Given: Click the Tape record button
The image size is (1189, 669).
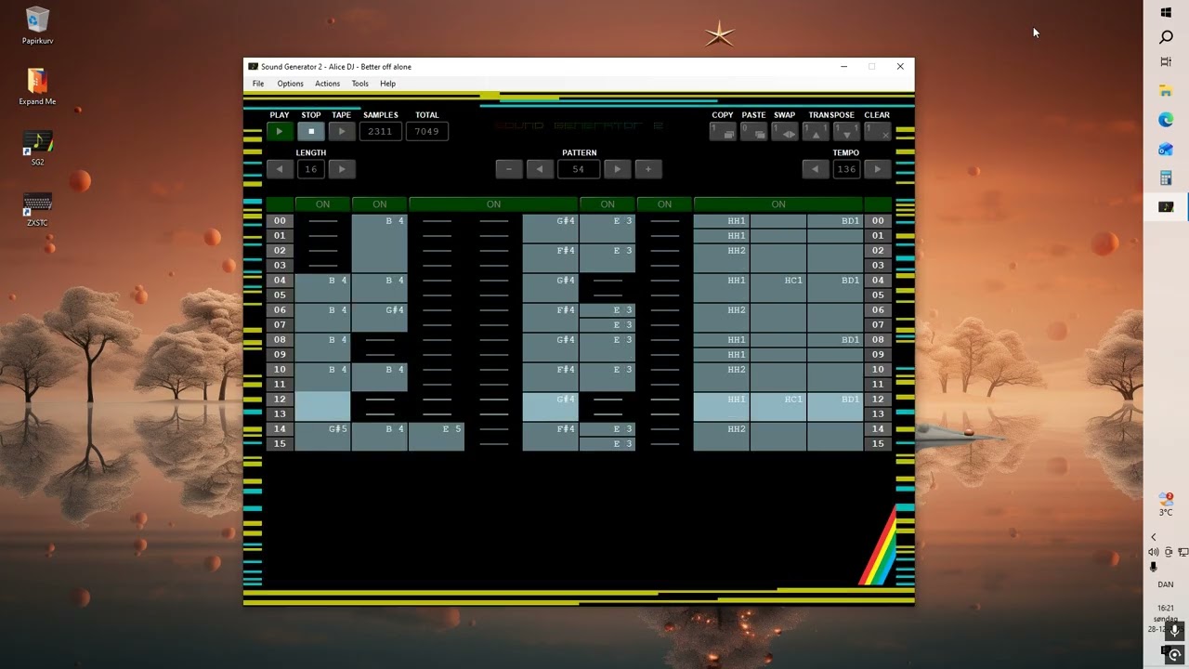Looking at the screenshot, I should pyautogui.click(x=342, y=132).
